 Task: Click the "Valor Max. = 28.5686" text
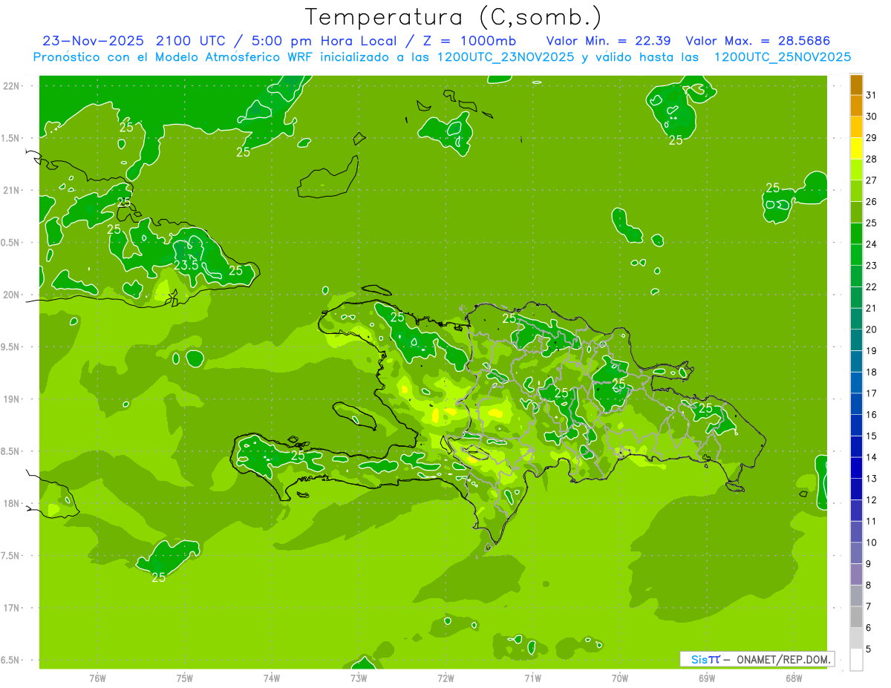coord(758,41)
